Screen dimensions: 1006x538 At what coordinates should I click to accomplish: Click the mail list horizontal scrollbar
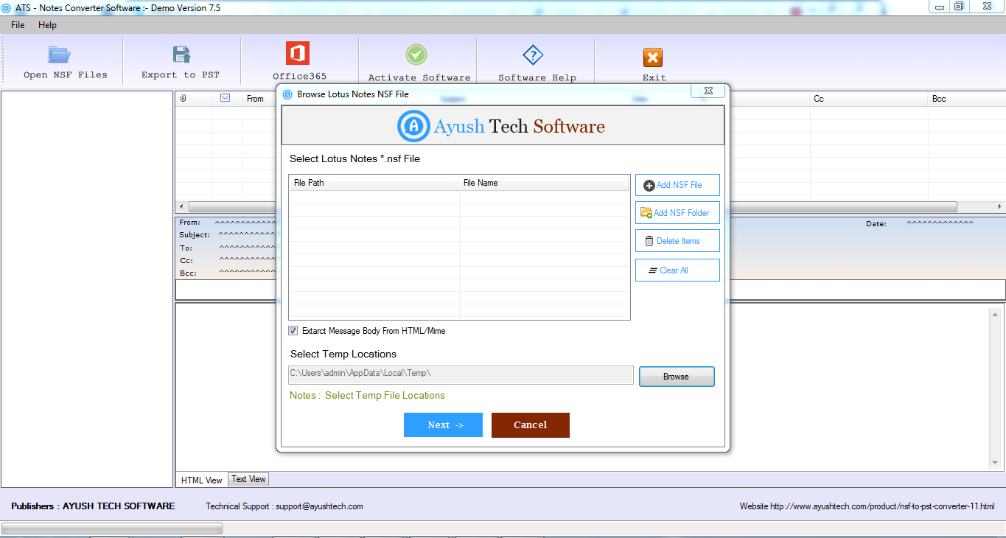(573, 207)
